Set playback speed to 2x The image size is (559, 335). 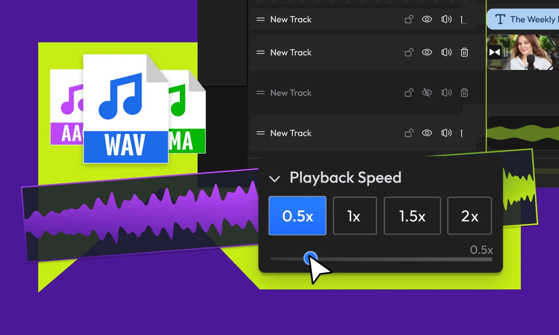pyautogui.click(x=469, y=216)
